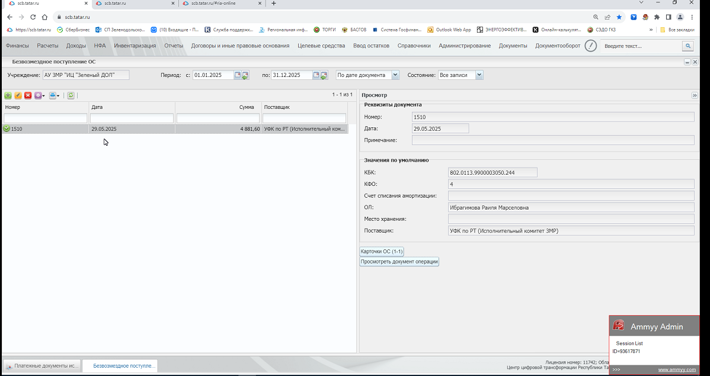Viewport: 710px width, 376px height.
Task: Open the purple operations gear dropdown
Action: [x=40, y=95]
